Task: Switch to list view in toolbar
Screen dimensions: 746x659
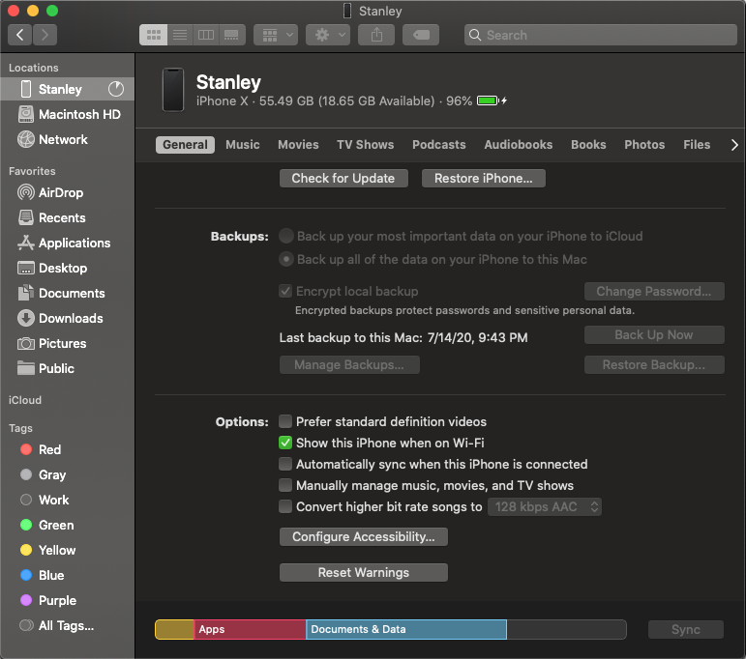Action: [180, 35]
